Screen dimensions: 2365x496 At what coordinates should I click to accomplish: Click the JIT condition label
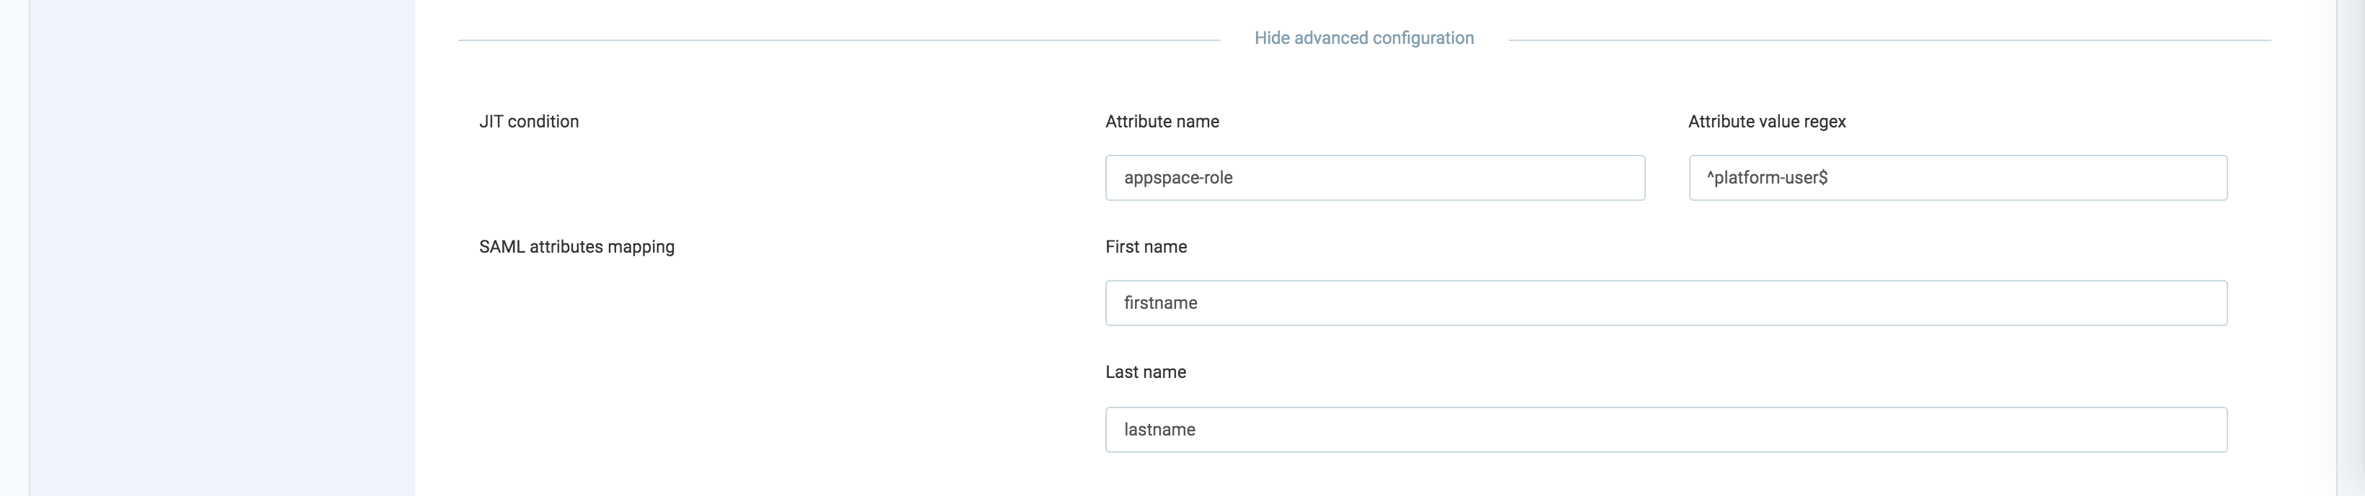[x=529, y=122]
